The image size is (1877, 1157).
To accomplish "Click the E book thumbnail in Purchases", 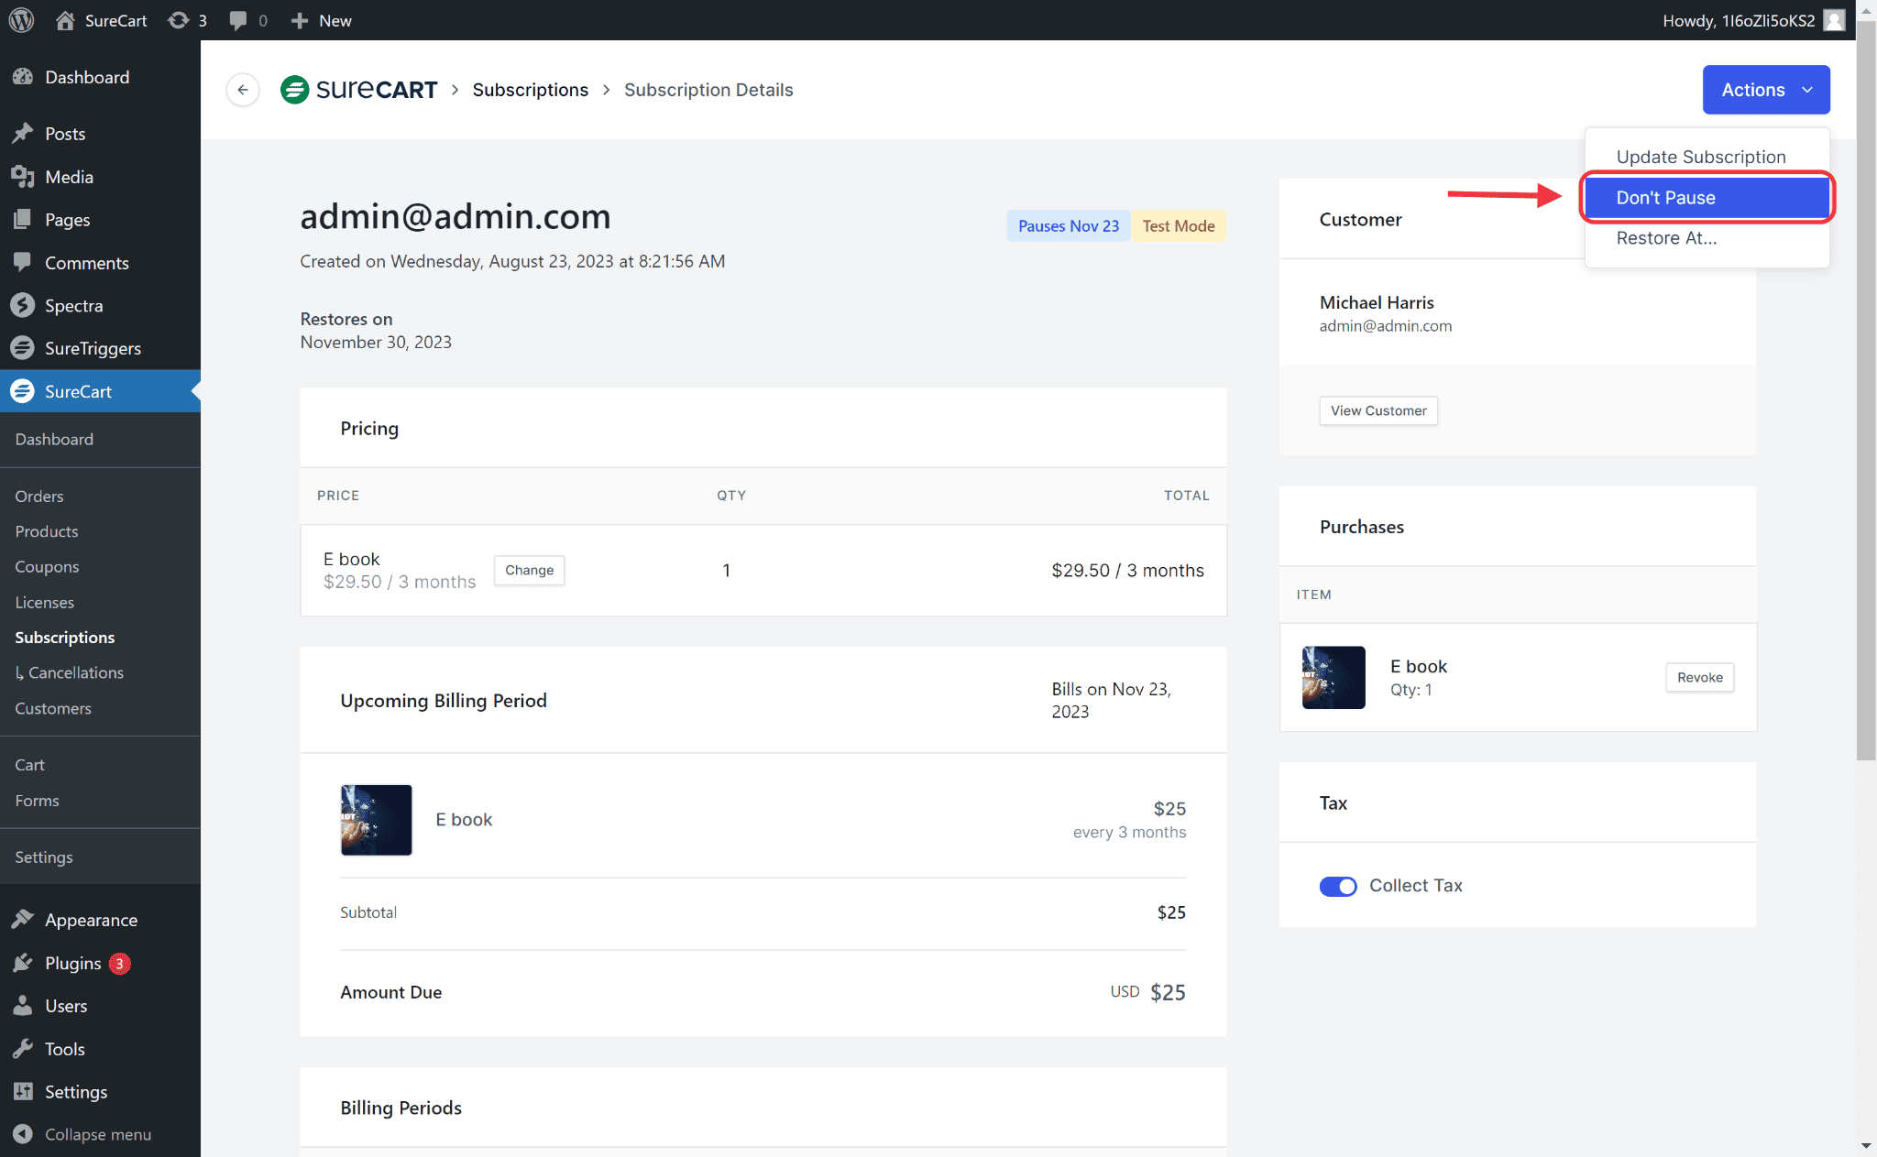I will pos(1334,678).
